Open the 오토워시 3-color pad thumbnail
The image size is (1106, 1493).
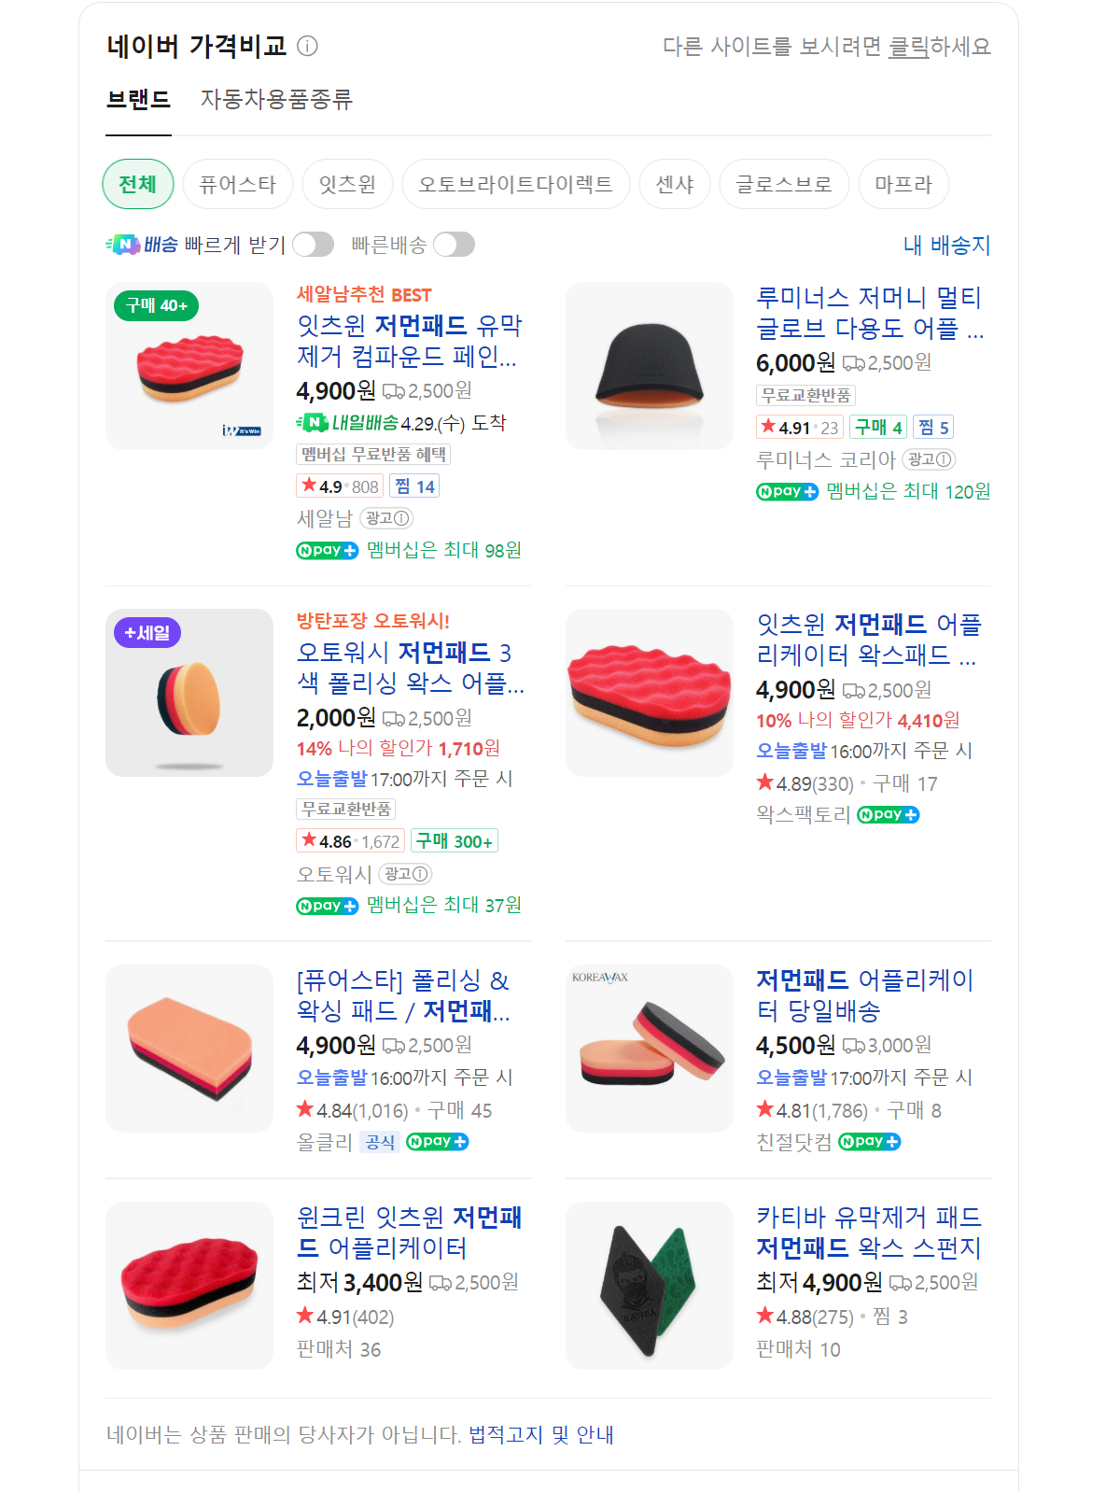tap(189, 693)
